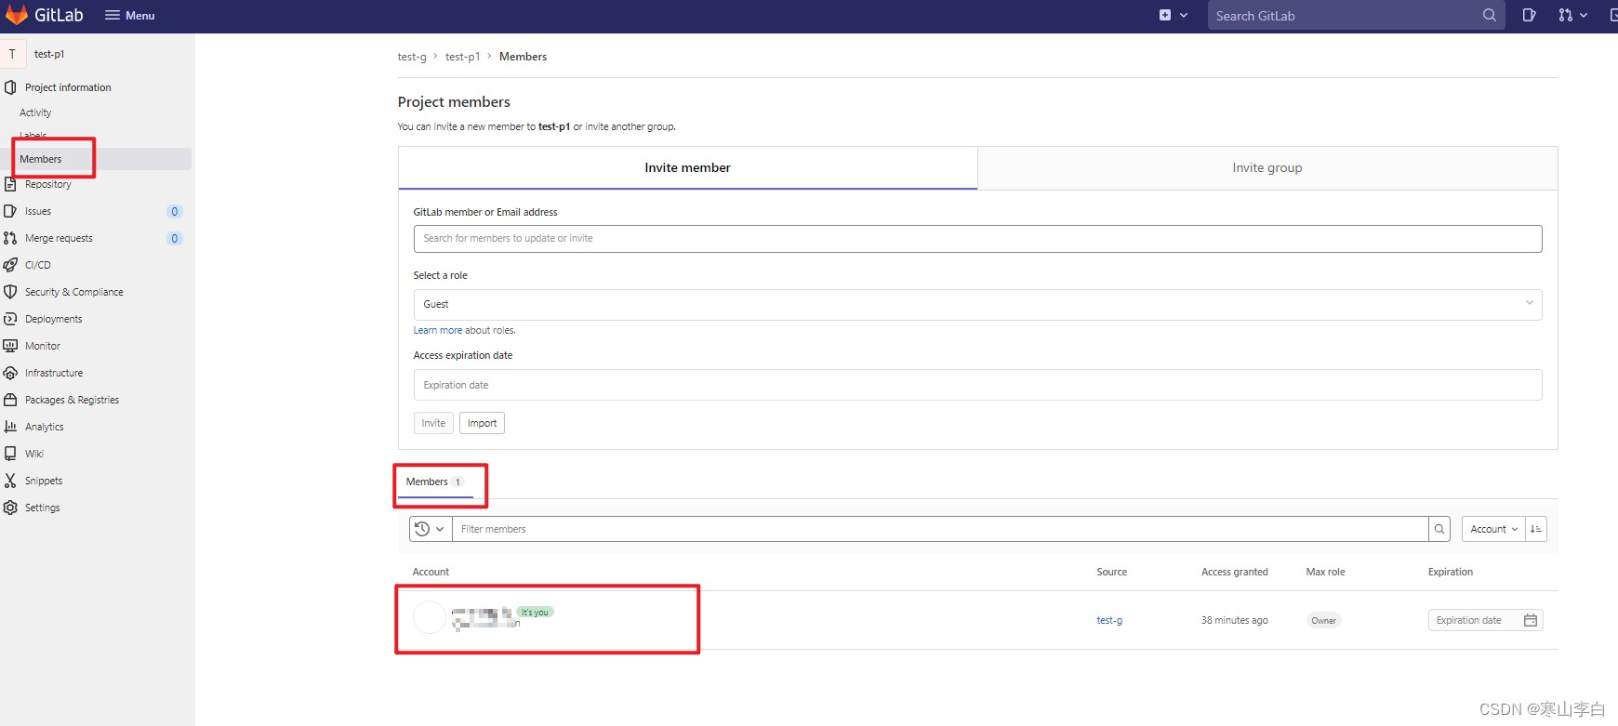Screen dimensions: 1618x726
Task: Click the Import button
Action: (482, 423)
